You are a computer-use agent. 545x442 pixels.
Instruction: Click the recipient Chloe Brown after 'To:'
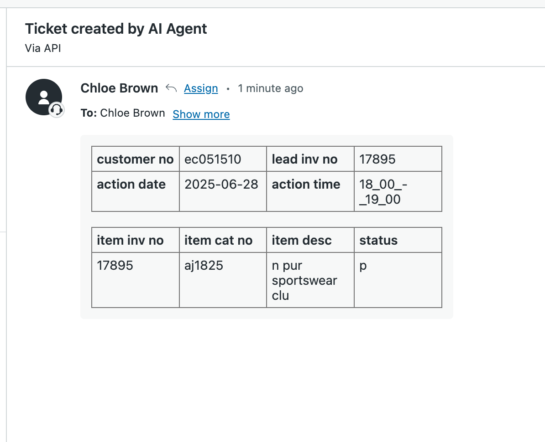(132, 113)
